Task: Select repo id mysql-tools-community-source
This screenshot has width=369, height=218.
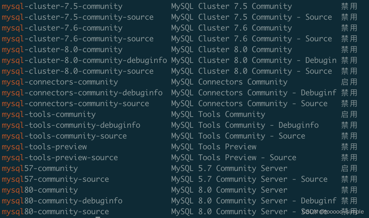Action: coord(64,136)
